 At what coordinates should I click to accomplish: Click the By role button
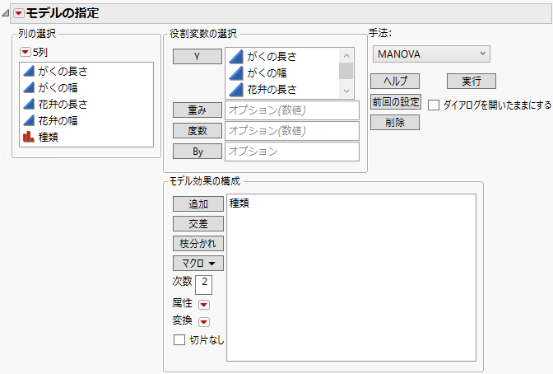(197, 152)
